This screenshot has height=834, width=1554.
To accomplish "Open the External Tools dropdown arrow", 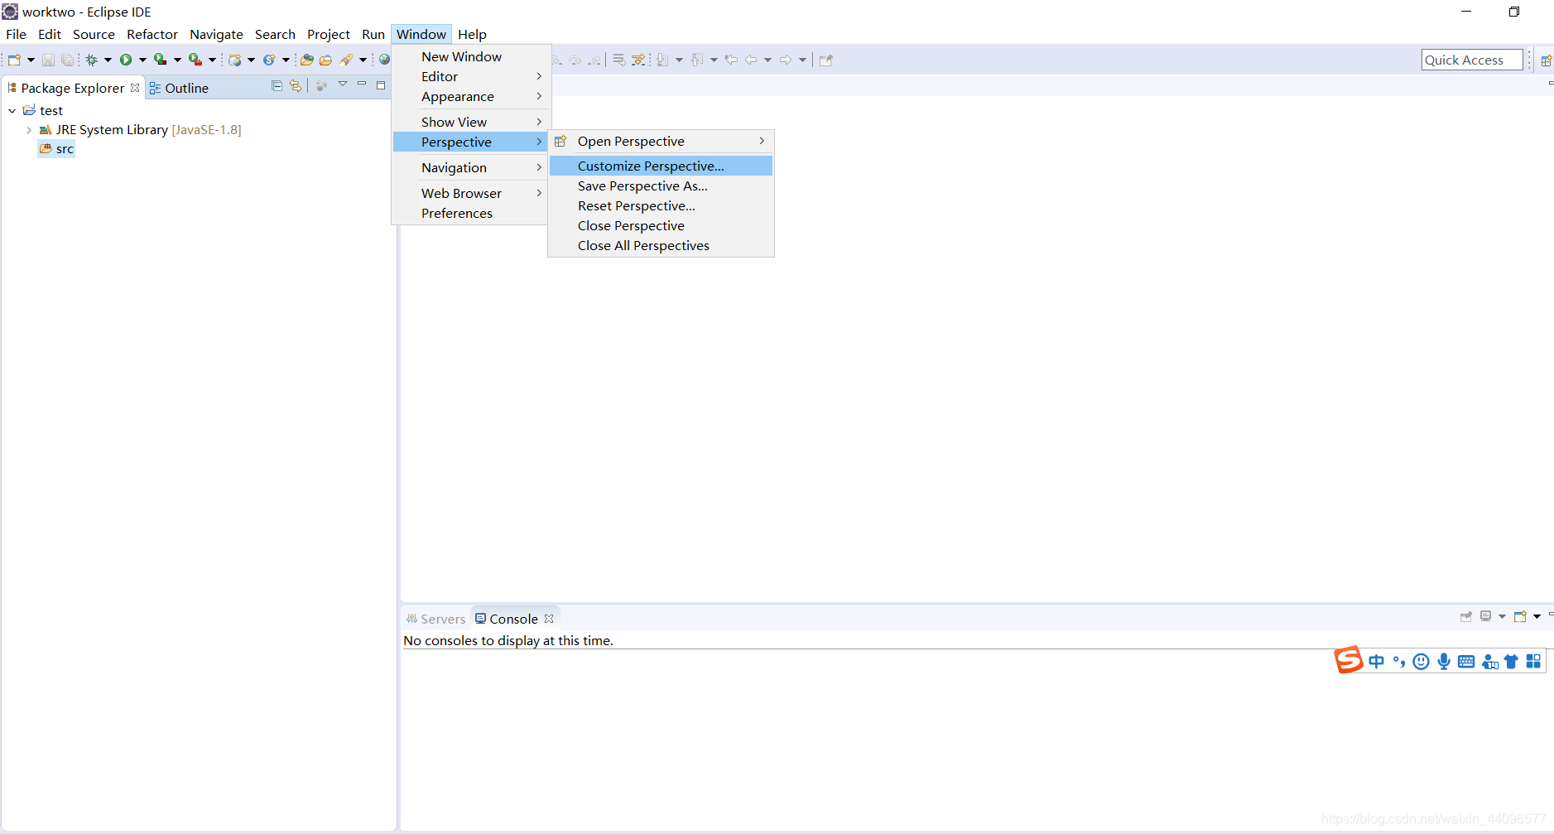I will [x=212, y=60].
